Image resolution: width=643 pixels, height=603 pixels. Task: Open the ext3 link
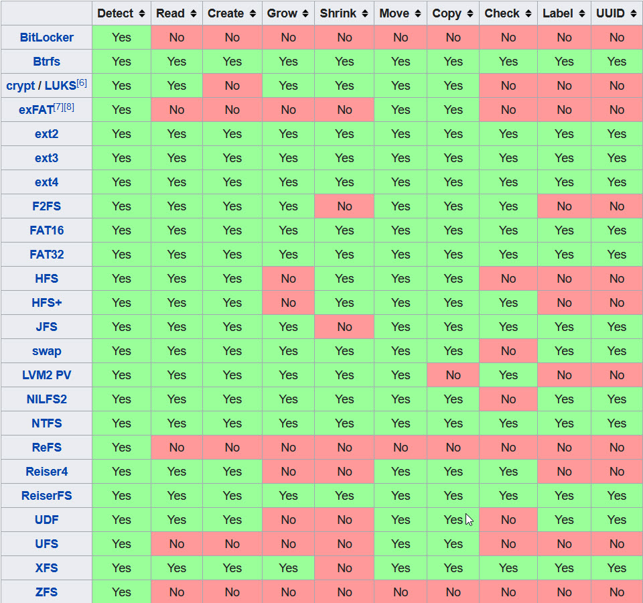point(47,158)
